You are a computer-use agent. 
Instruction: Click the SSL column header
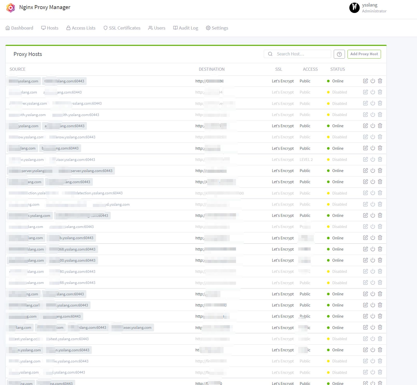(x=279, y=69)
